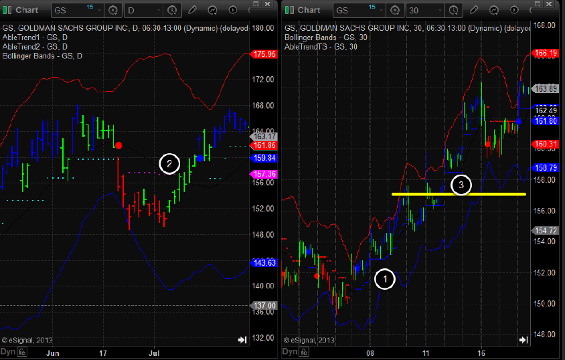The height and width of the screenshot is (360, 565).
Task: Click the '11' date on 30-minute time axis
Action: [x=426, y=353]
